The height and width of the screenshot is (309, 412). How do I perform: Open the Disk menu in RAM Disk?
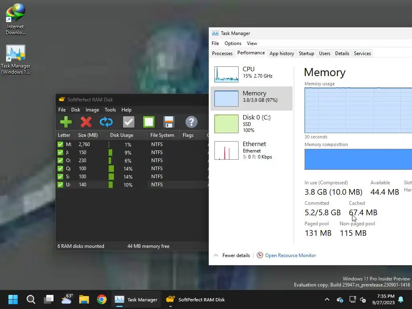76,109
